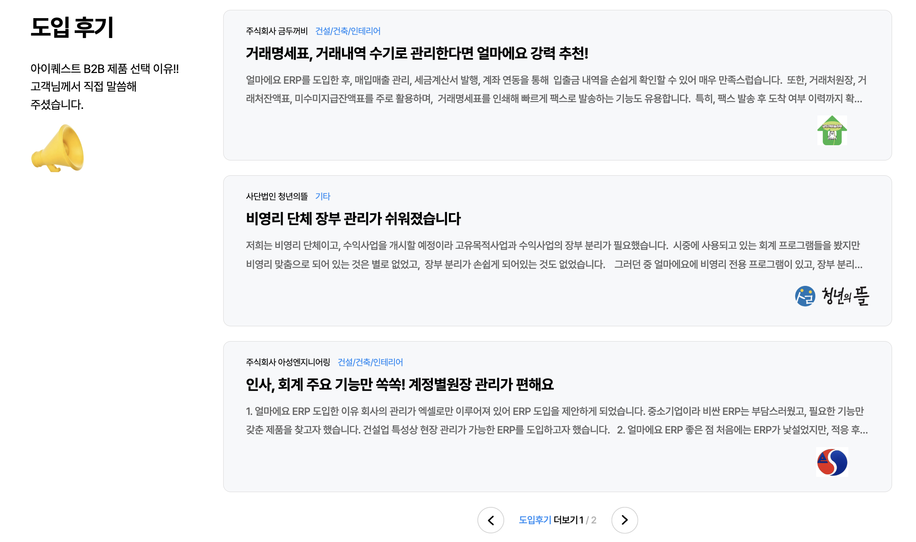Open the 기타 category link
The image size is (916, 542).
coord(323,197)
